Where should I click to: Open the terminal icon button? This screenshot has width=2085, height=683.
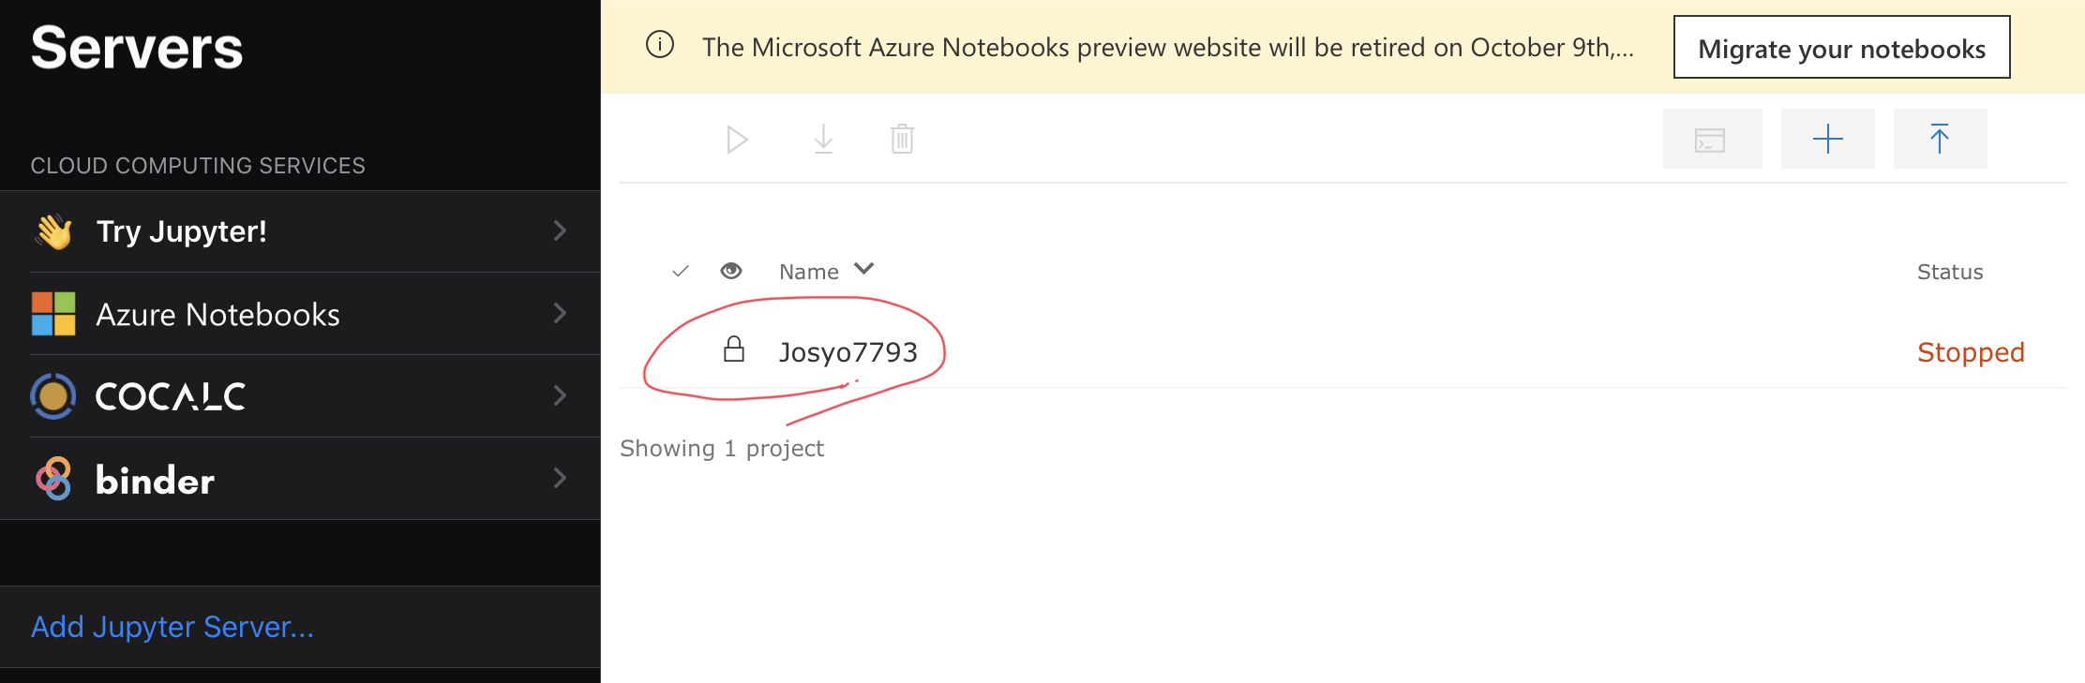(x=1712, y=139)
